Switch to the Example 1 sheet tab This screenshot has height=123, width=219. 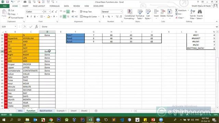(62, 111)
